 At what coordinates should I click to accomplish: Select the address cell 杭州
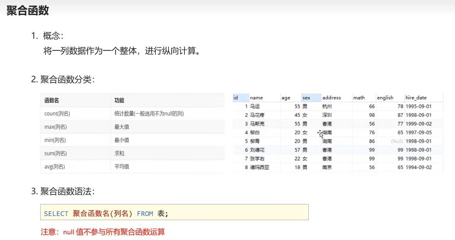[x=327, y=107]
